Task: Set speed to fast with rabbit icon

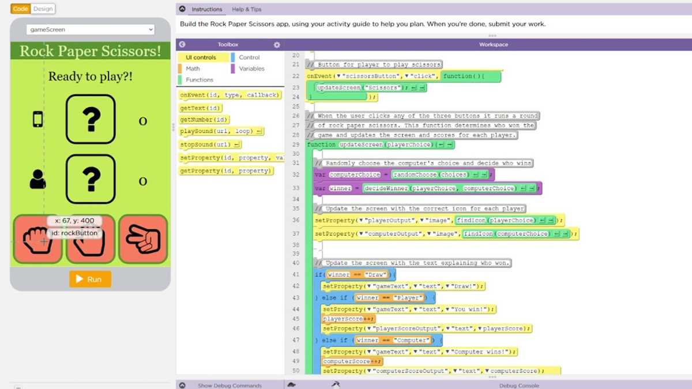Action: pos(336,385)
